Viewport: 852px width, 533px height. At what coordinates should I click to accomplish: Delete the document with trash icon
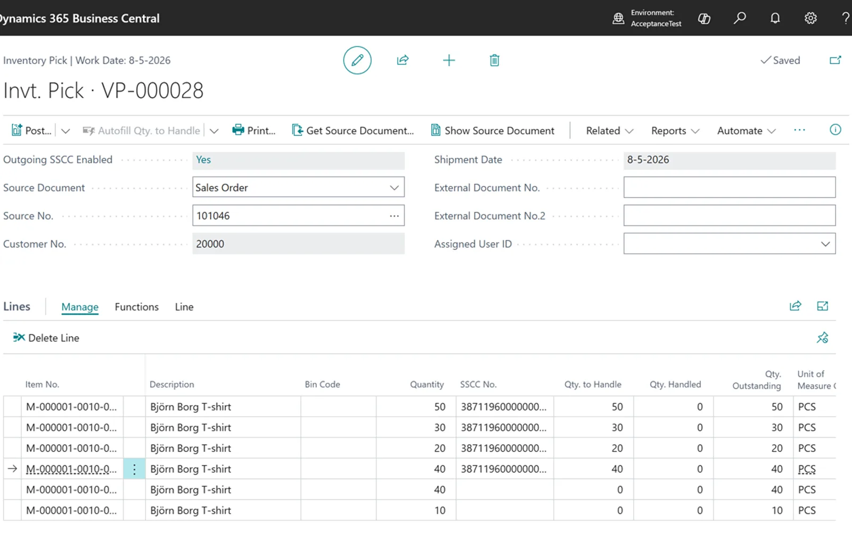click(x=494, y=60)
